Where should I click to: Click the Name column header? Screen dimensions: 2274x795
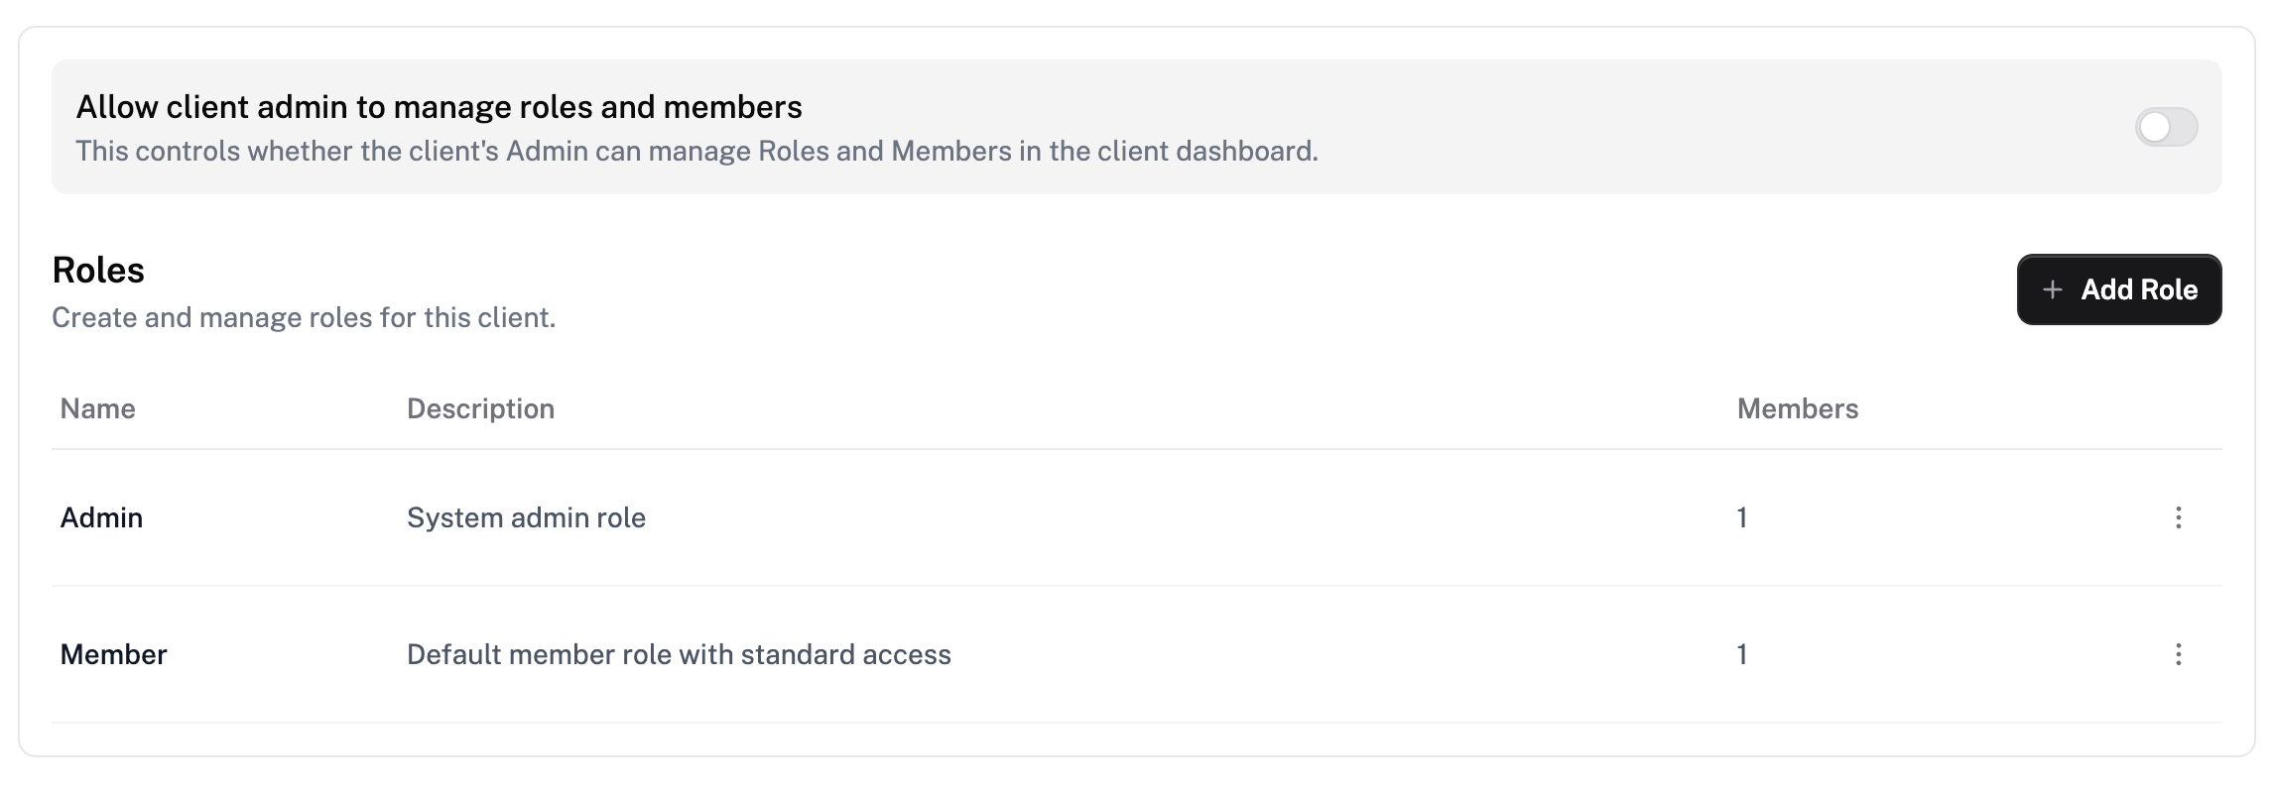[x=97, y=408]
